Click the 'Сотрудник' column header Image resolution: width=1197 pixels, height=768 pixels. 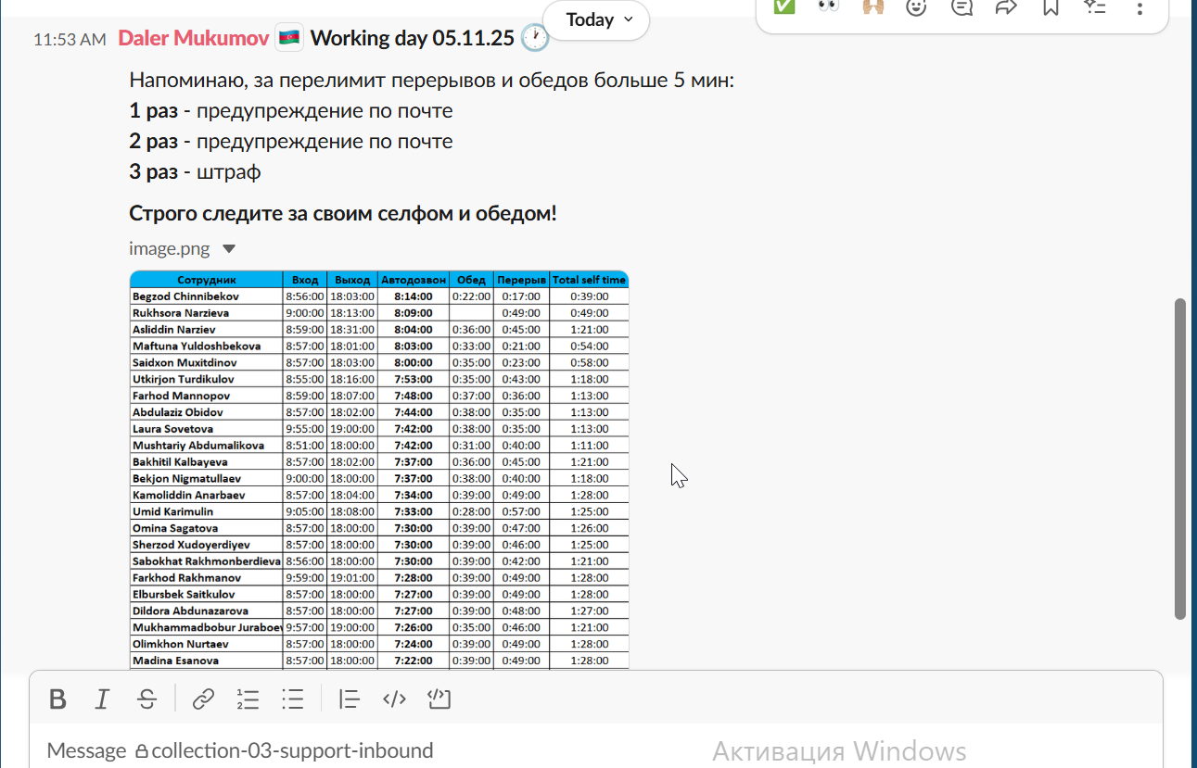tap(207, 280)
